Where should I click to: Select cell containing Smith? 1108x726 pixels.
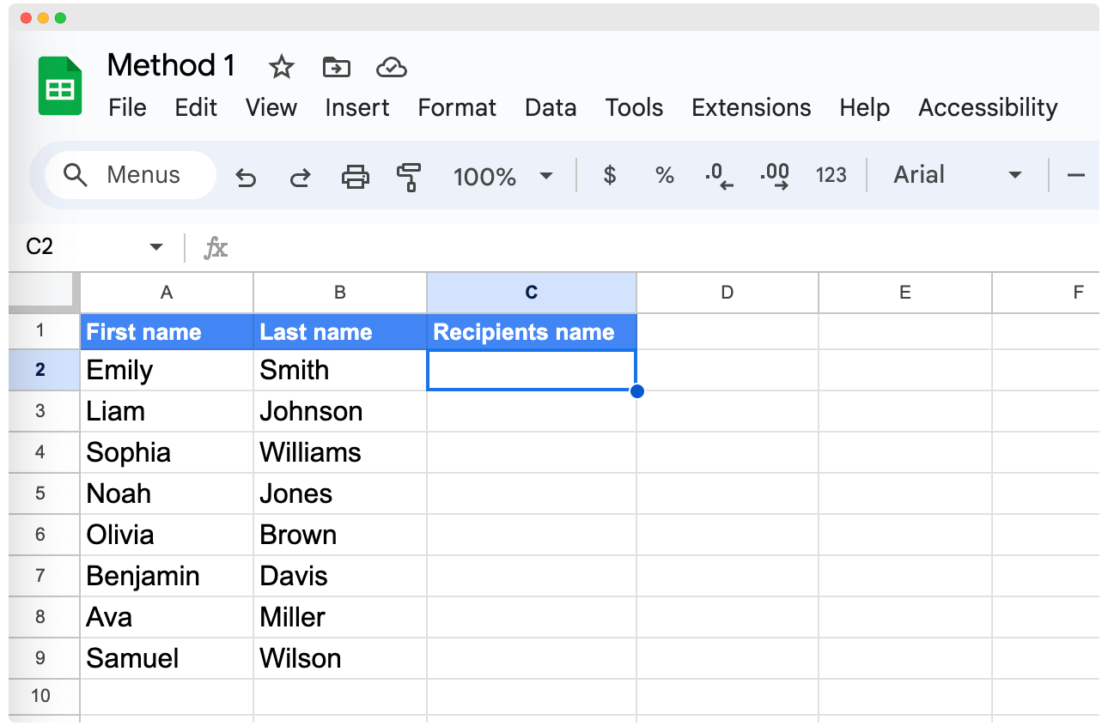(x=340, y=370)
